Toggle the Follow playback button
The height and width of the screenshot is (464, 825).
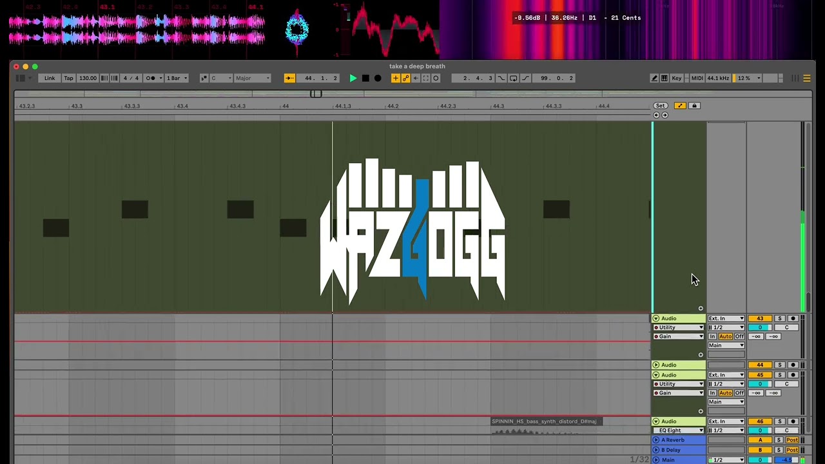(289, 78)
